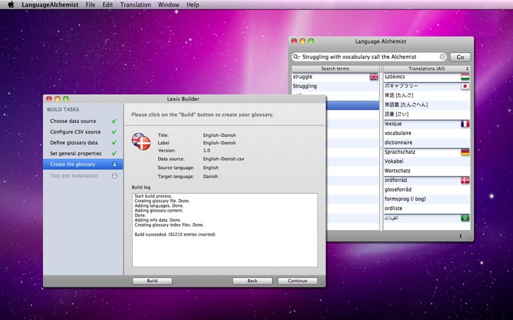Click the English-Danish glossary flag icon
513x320 pixels.
(141, 141)
